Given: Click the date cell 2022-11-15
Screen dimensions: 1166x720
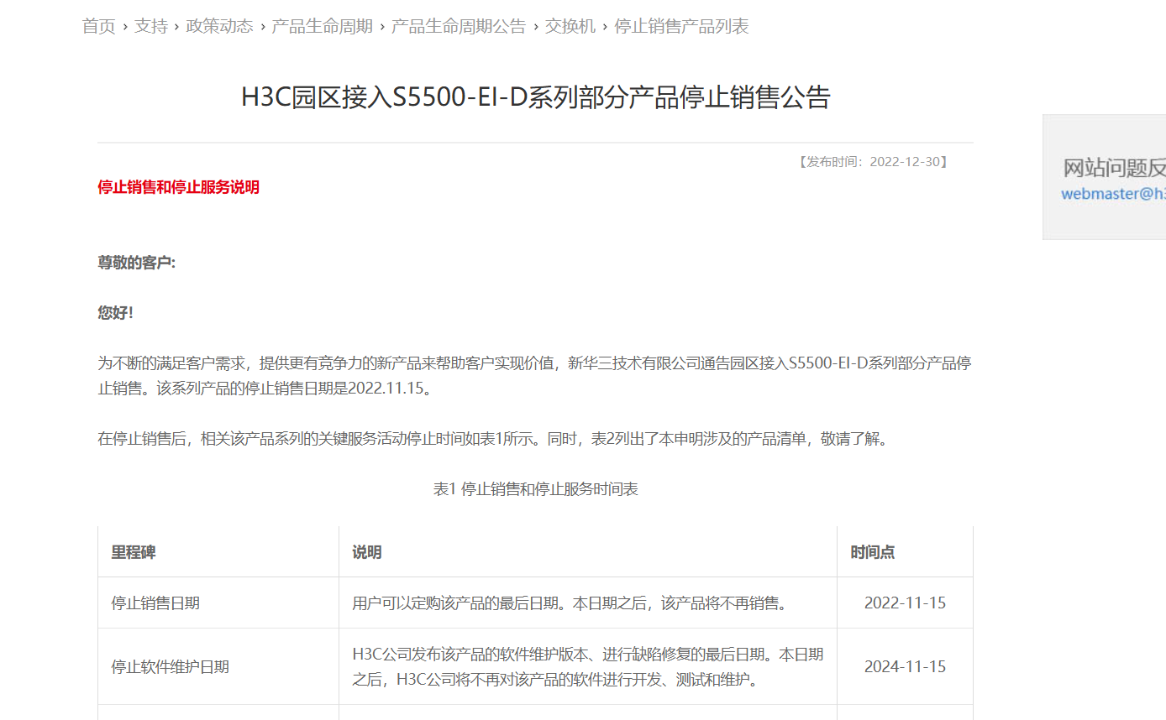Looking at the screenshot, I should coord(905,603).
